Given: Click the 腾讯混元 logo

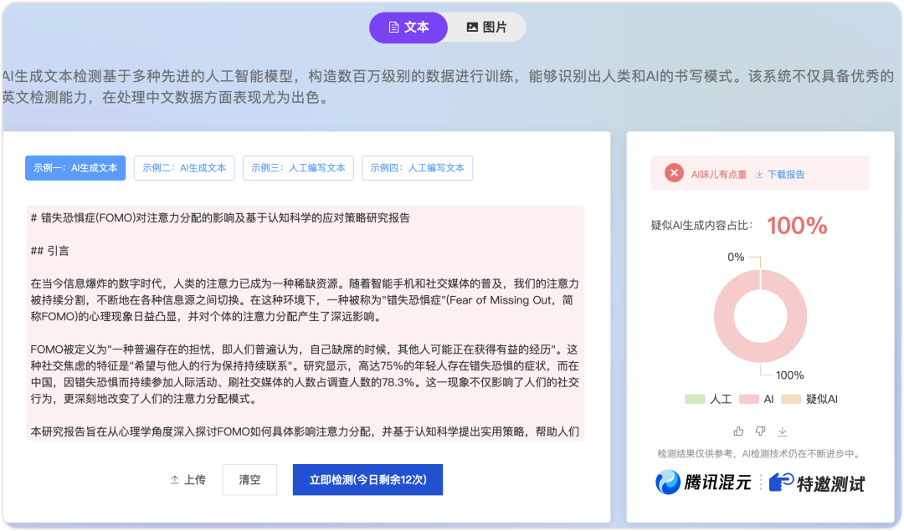Looking at the screenshot, I should pos(703,482).
